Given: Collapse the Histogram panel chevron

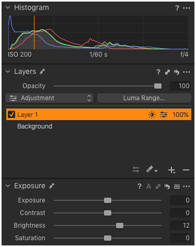Looking at the screenshot, I should pos(8,7).
